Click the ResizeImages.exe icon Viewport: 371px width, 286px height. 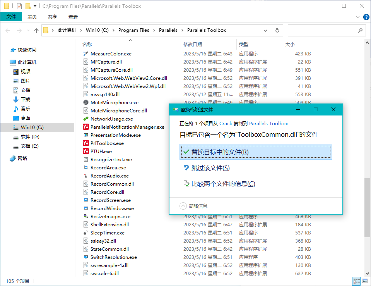[85, 216]
